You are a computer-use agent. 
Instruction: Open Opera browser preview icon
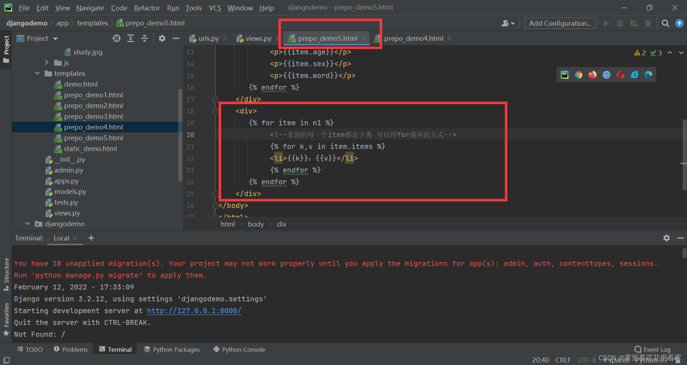[x=620, y=75]
